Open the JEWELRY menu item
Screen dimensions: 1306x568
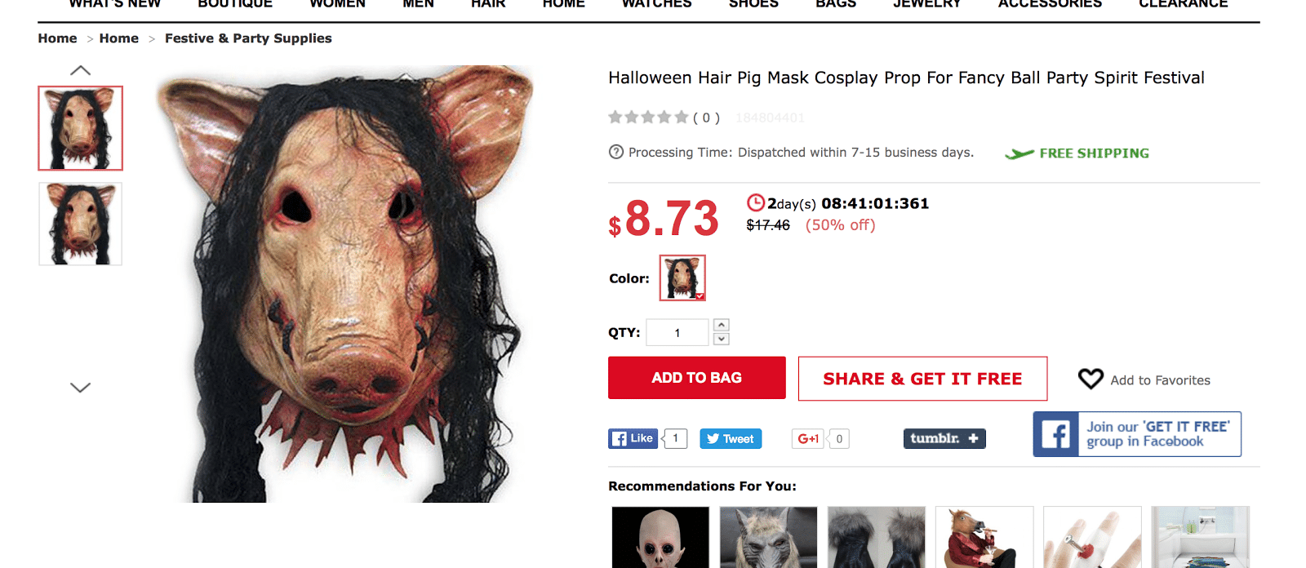pos(927,4)
